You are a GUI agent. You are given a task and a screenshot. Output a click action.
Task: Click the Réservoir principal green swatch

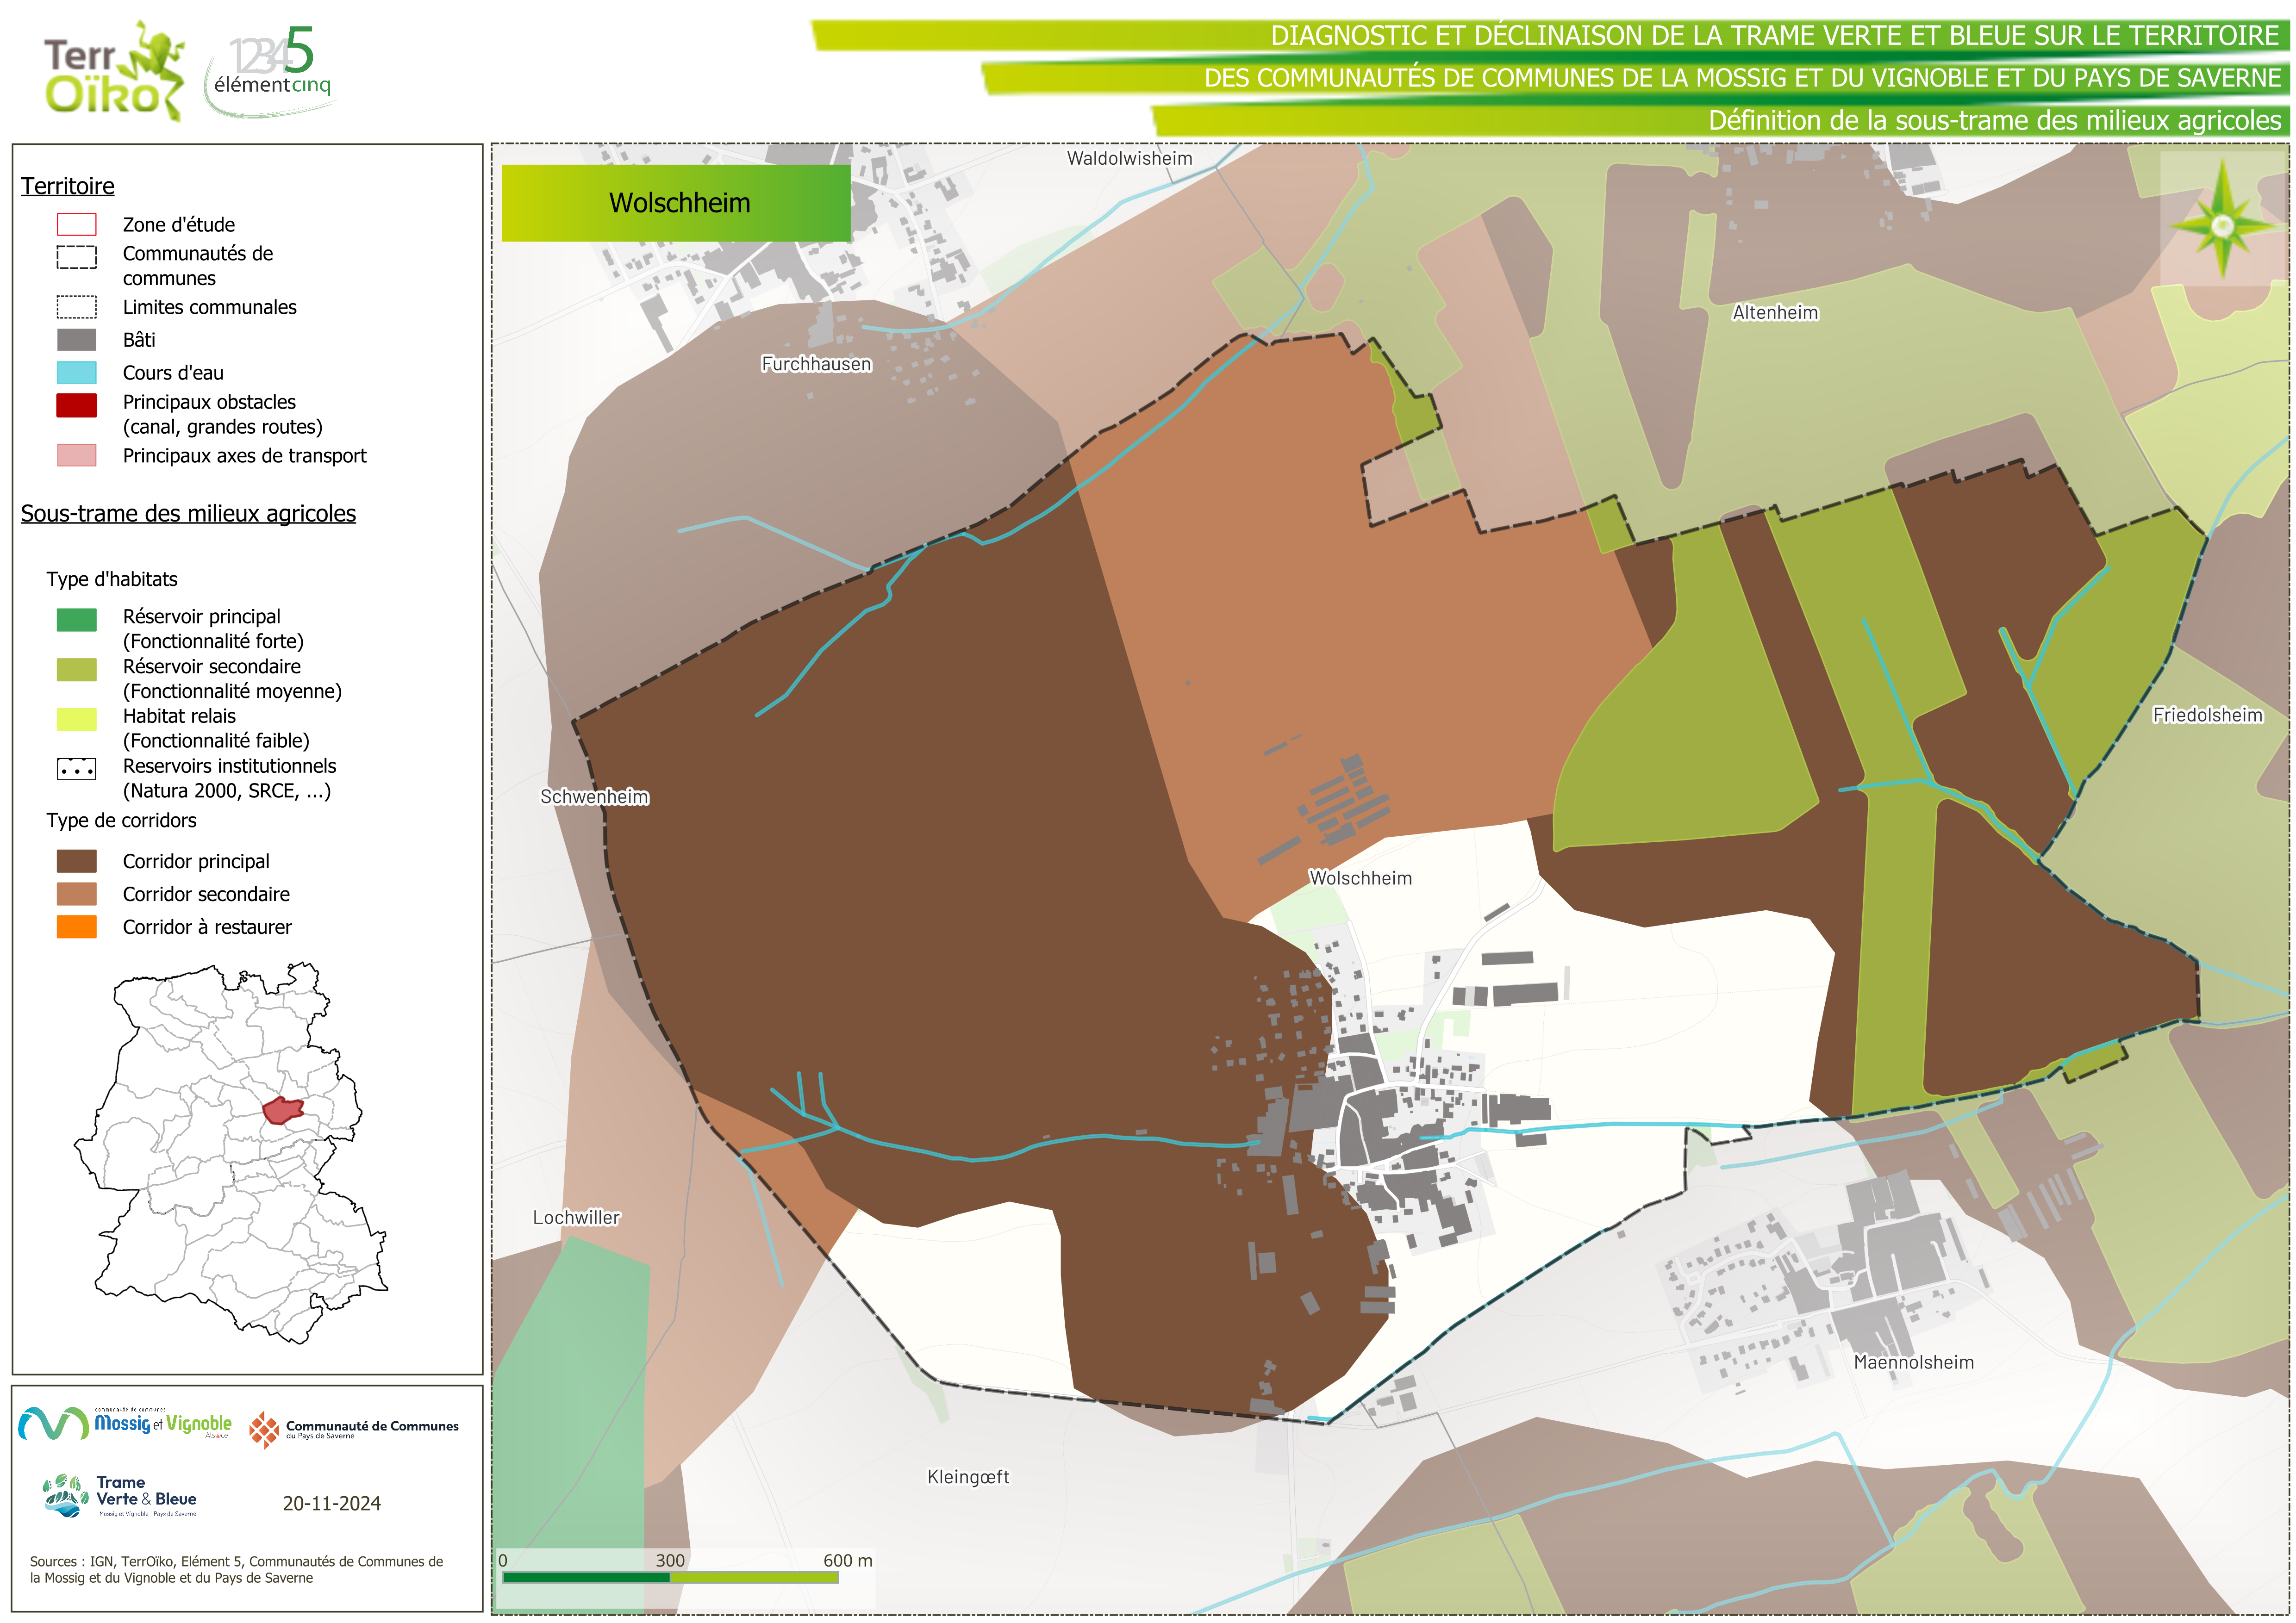pos(77,620)
